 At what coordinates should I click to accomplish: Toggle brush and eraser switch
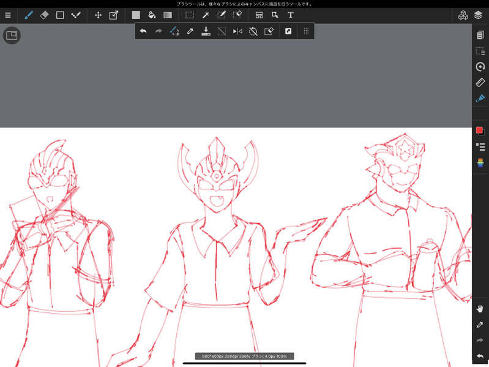[174, 31]
